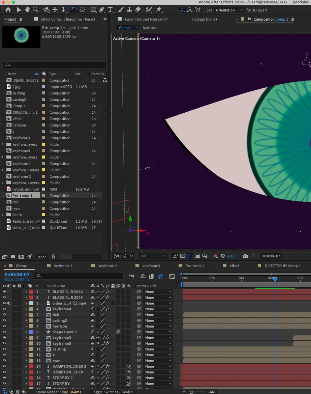This screenshot has width=311, height=394.
Task: Hide the video_p...4 (1).mp4 layer
Action: [4, 303]
